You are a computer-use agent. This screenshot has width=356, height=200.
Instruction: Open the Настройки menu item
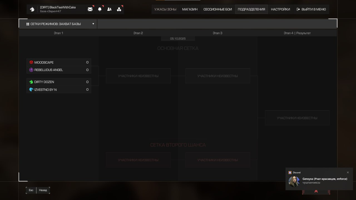click(280, 9)
